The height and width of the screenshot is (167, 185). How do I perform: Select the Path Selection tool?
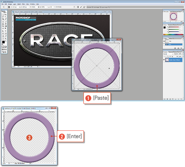(x=3, y=31)
